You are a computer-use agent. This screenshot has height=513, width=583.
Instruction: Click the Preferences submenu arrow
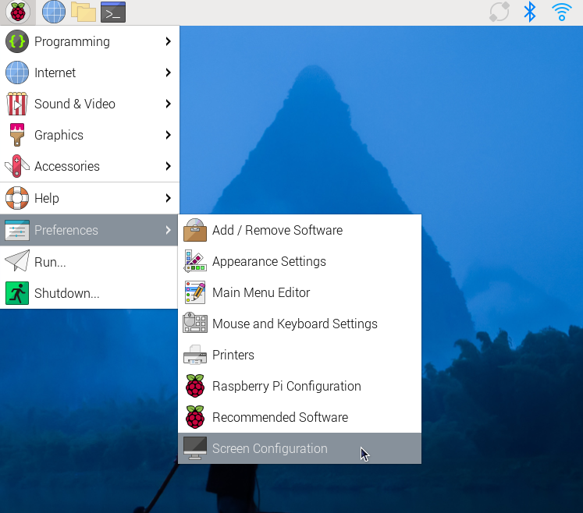[x=168, y=230]
